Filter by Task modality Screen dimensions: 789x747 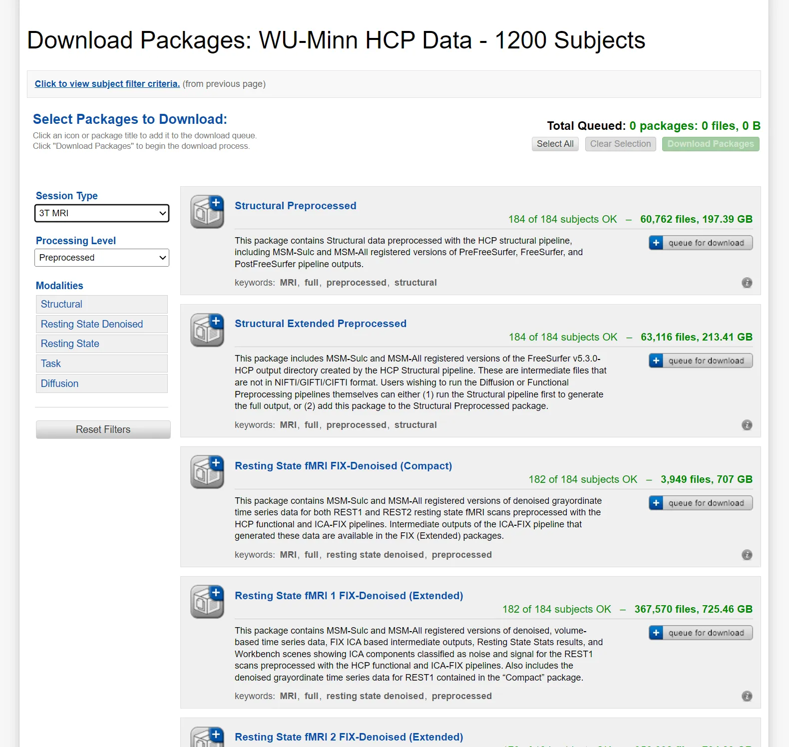[x=102, y=364]
